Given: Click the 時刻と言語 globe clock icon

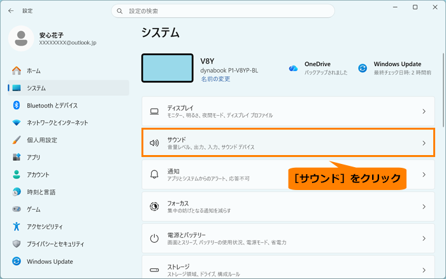Looking at the screenshot, I should click(17, 192).
